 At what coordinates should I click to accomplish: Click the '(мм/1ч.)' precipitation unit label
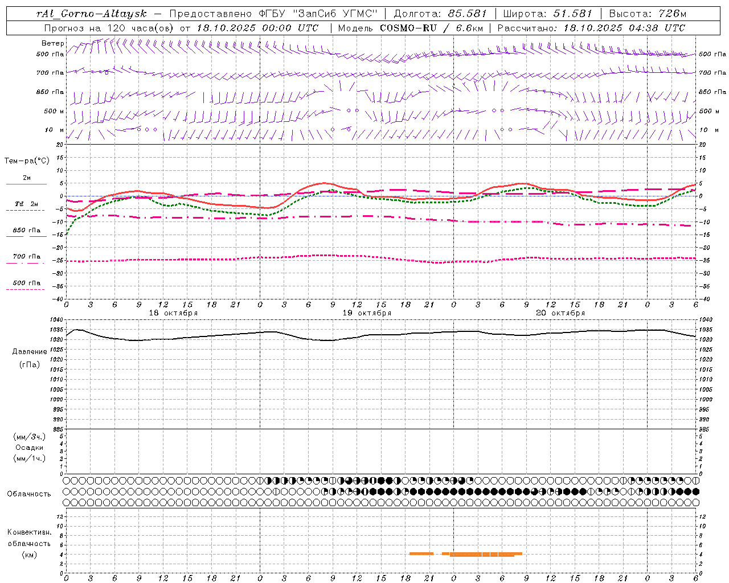point(30,458)
